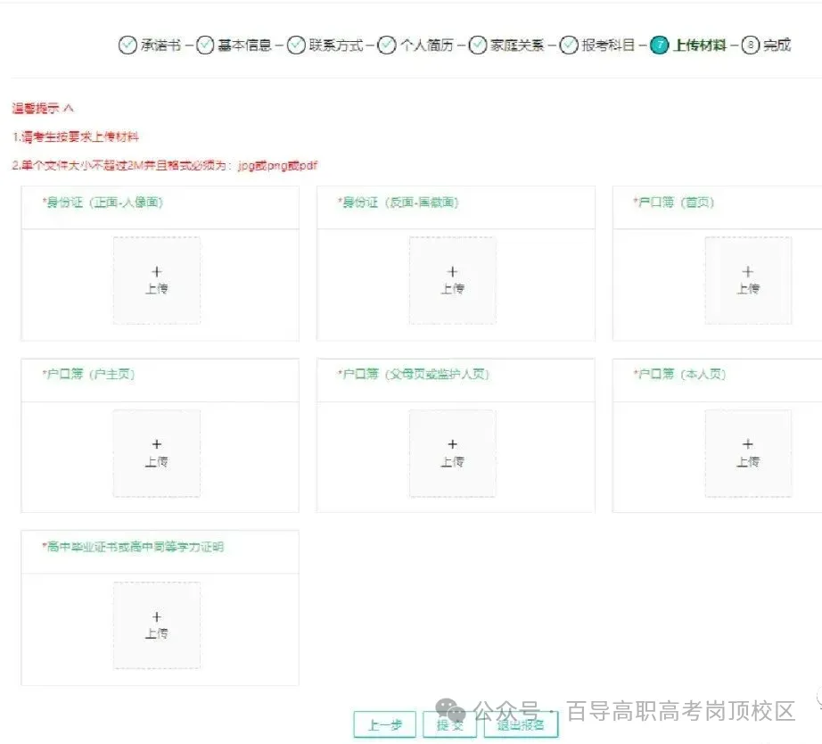The height and width of the screenshot is (744, 822).
Task: Click the 联系方式 step checkmark icon
Action: coord(296,45)
